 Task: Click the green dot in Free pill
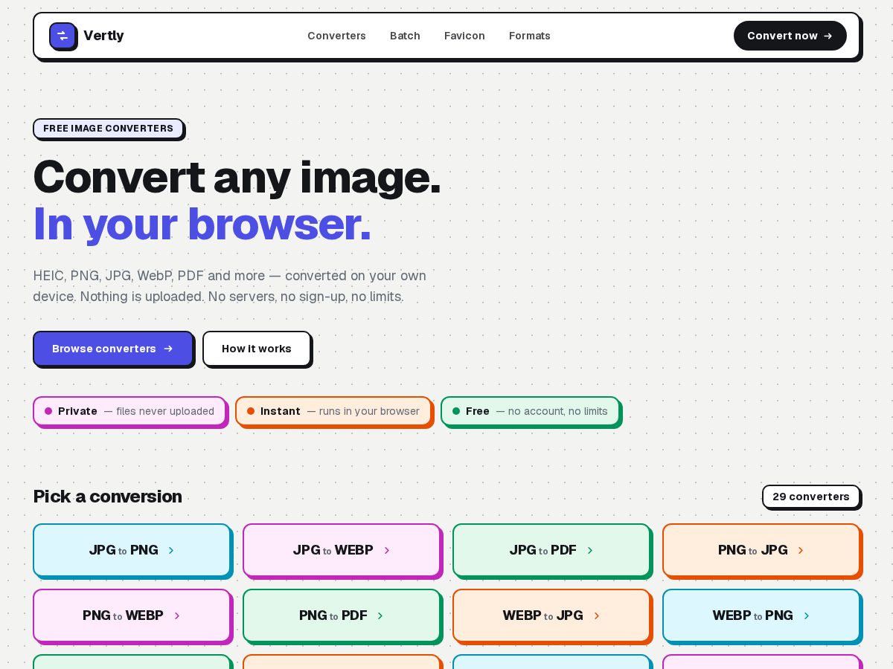pyautogui.click(x=456, y=411)
